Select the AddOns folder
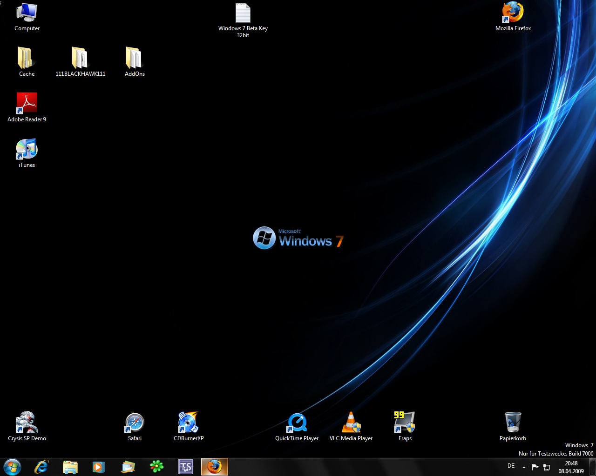 coord(135,62)
